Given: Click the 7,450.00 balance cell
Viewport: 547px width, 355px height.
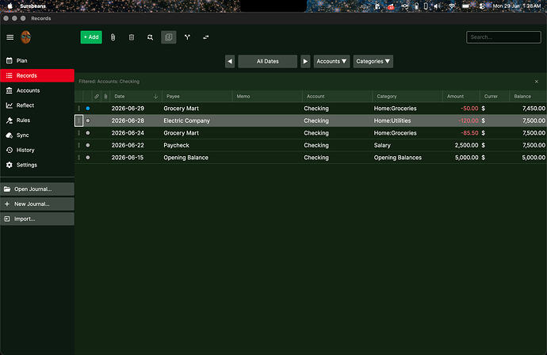Looking at the screenshot, I should click(528, 109).
